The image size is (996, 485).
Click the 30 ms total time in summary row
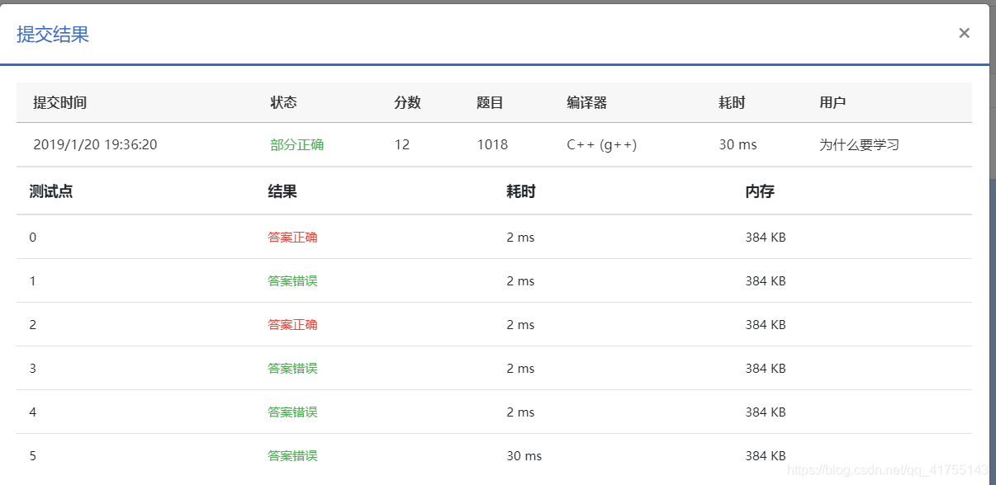pyautogui.click(x=738, y=145)
